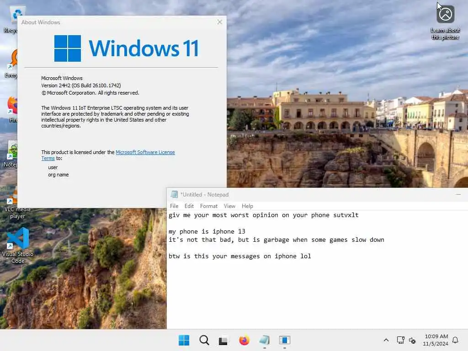The height and width of the screenshot is (351, 468).
Task: Click text line 'my phone is iphone 13'
Action: click(x=207, y=232)
